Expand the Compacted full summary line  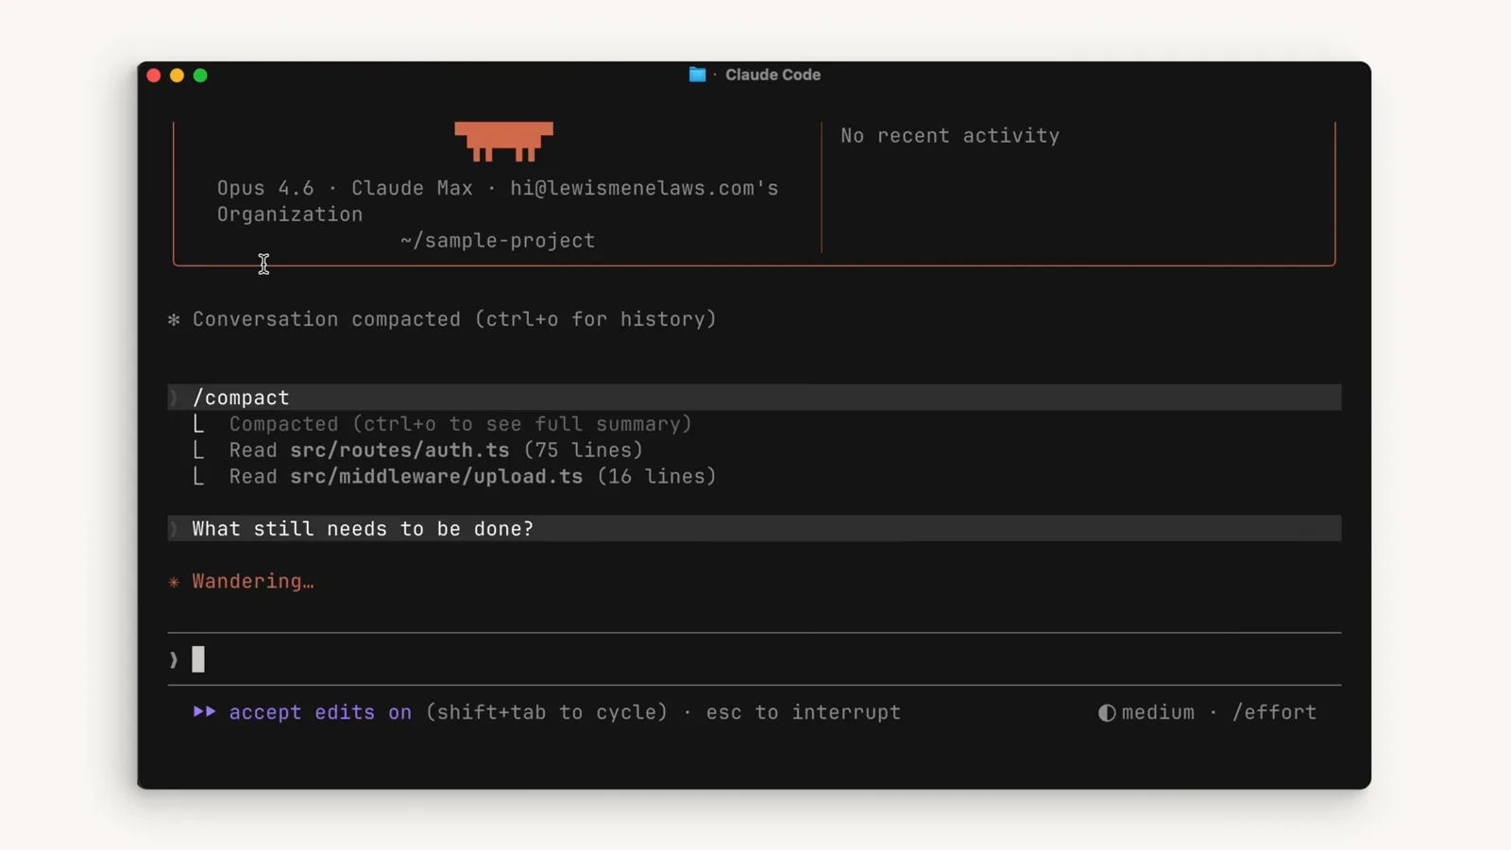[x=461, y=424]
